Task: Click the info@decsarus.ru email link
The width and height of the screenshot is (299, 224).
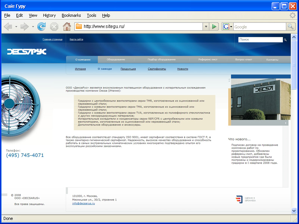Action: [x=83, y=203]
